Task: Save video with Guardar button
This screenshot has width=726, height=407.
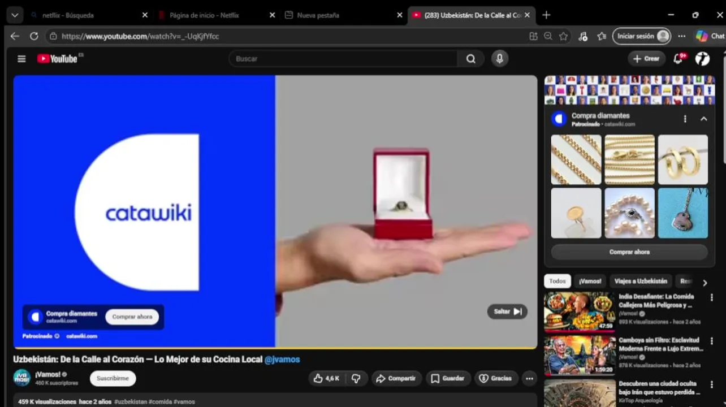Action: (x=447, y=379)
